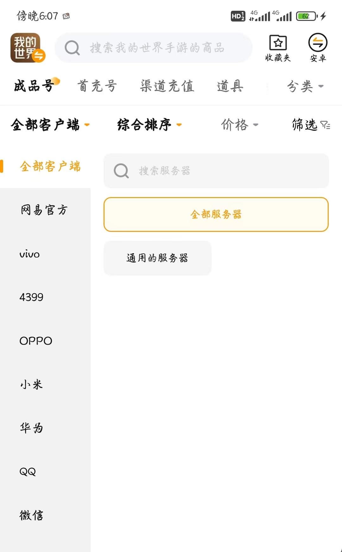Viewport: 342px width, 552px height.
Task: Expand the 综合排序 sorting dropdown
Action: point(149,125)
